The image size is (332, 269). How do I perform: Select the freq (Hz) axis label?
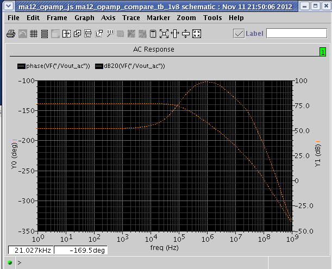tap(164, 247)
